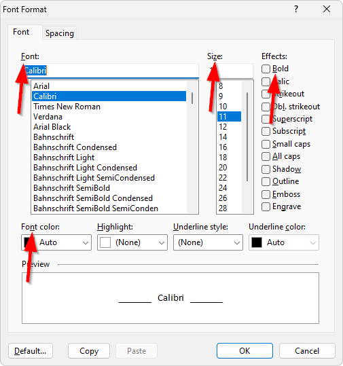The width and height of the screenshot is (343, 366).
Task: Toggle the Subscript checkbox
Action: 266,131
